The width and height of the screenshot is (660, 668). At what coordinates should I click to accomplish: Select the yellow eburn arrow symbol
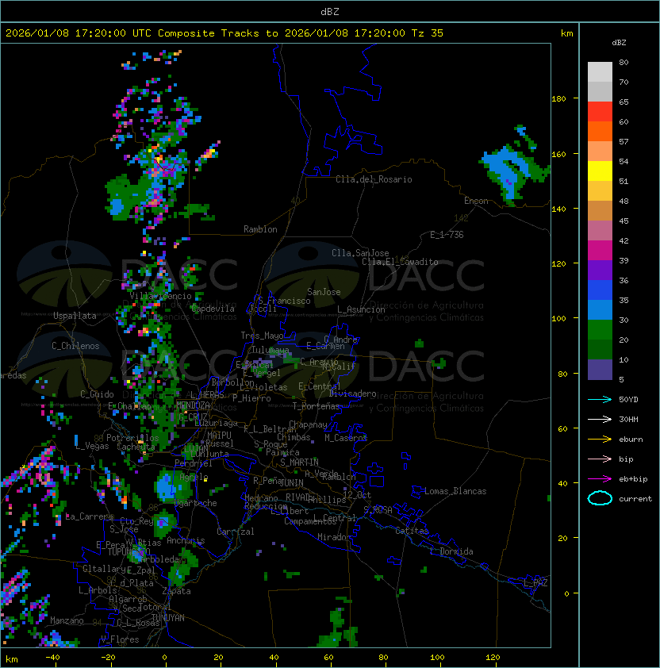[600, 440]
